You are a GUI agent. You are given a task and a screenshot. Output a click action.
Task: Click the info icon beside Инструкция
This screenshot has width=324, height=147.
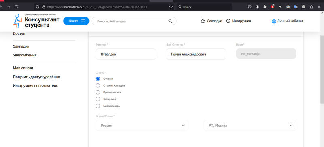point(228,21)
